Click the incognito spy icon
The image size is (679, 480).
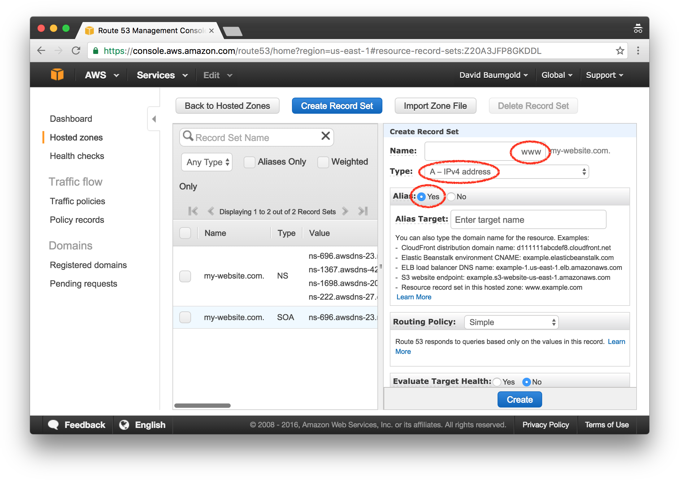pos(638,29)
